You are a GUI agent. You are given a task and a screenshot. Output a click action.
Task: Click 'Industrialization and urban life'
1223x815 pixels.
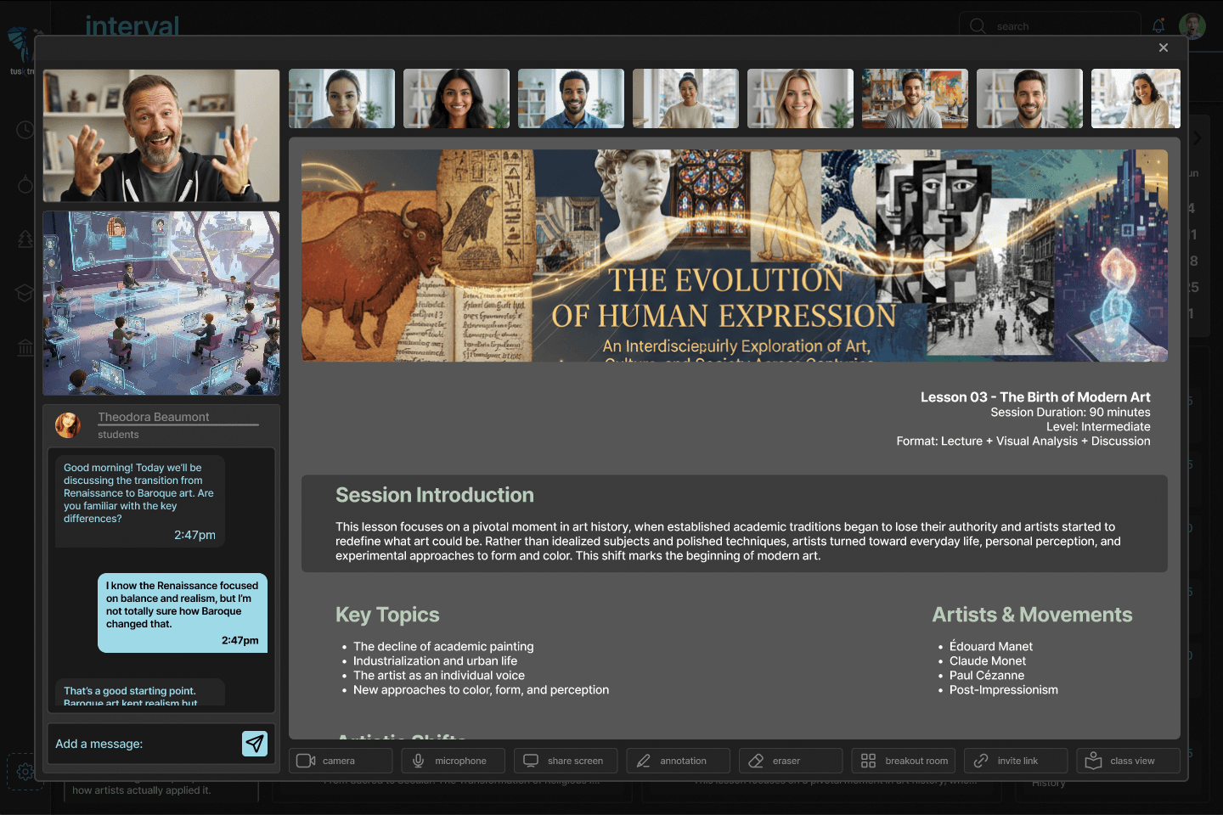coord(435,660)
